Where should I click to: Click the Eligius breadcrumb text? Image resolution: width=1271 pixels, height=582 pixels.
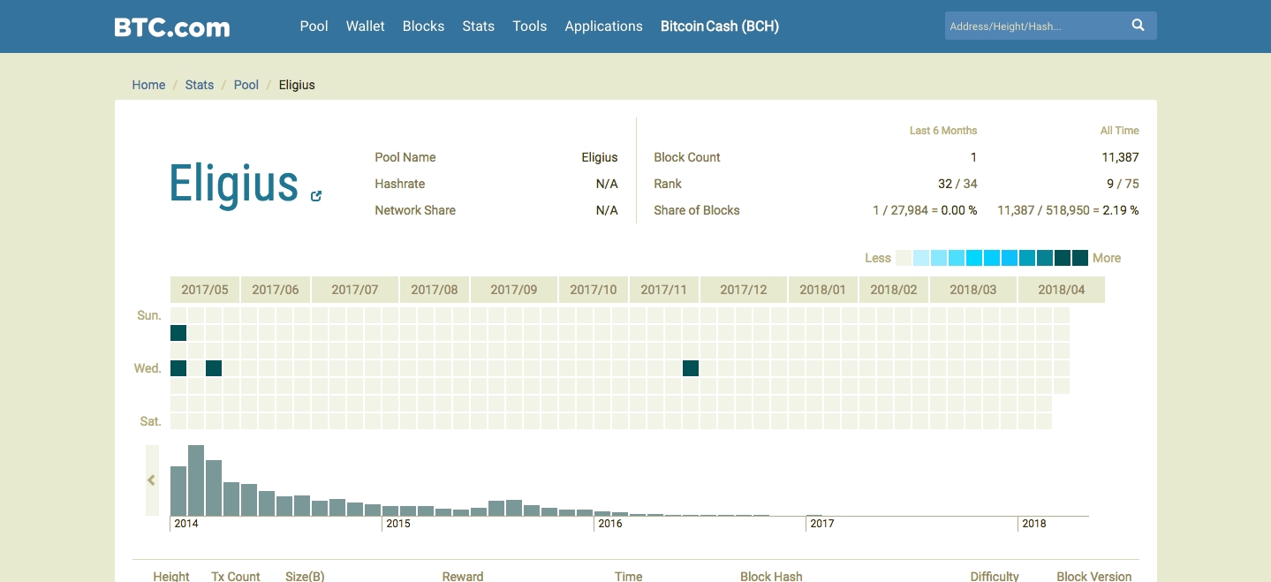297,85
